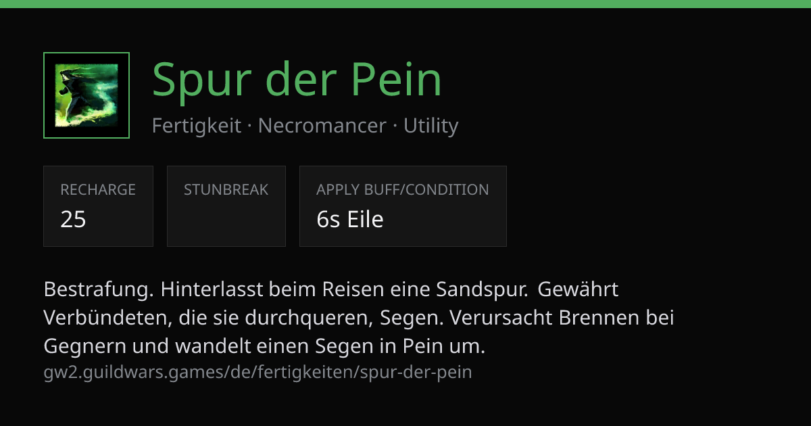The height and width of the screenshot is (426, 811).
Task: Open the gw2.guildwars.games skill URL
Action: pos(258,372)
